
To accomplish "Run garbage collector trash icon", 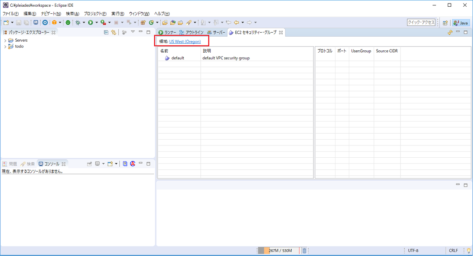I will (304, 250).
